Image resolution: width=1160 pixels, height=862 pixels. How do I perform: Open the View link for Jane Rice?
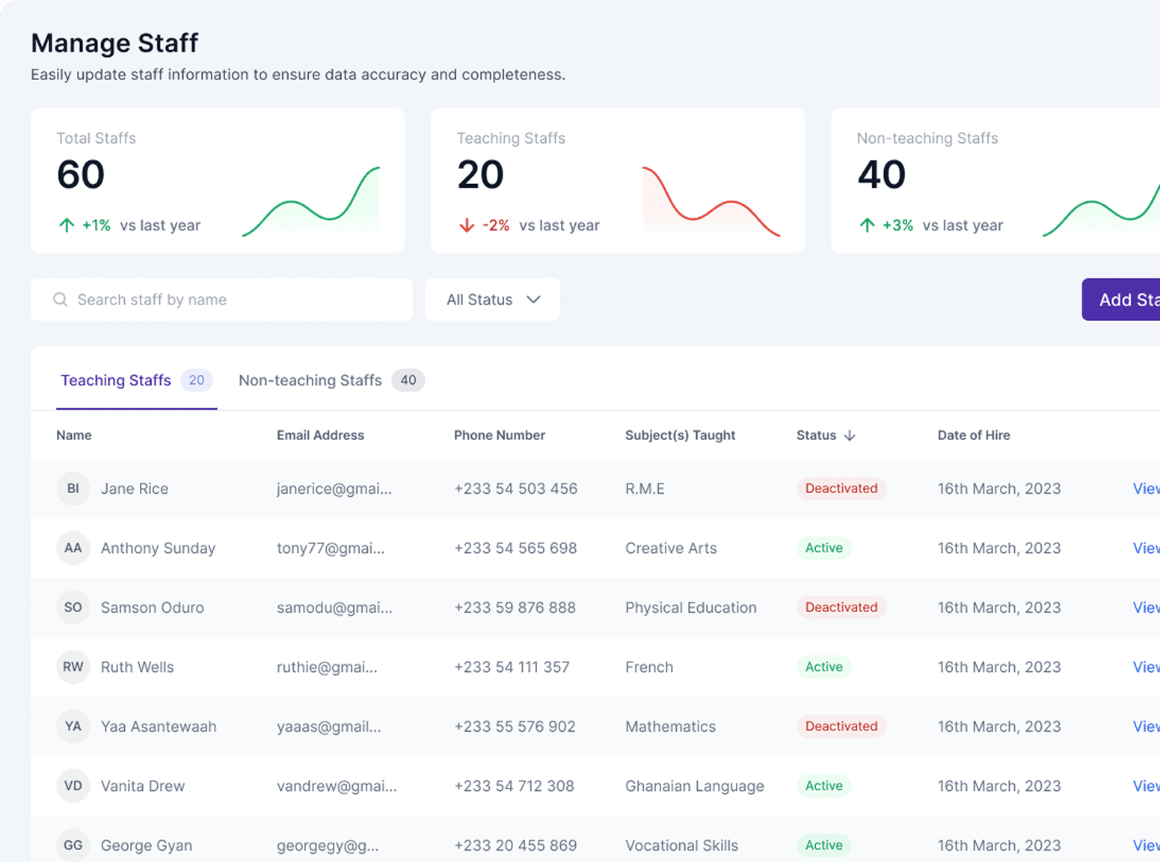pos(1145,489)
